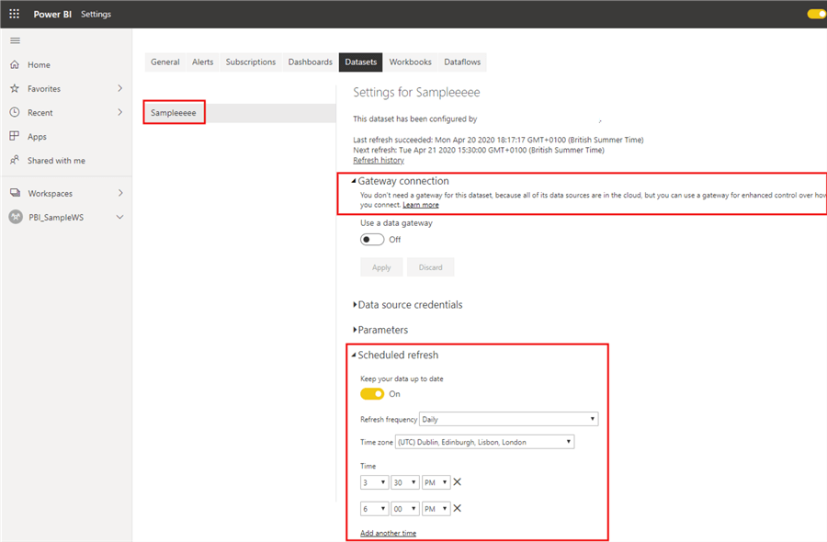The height and width of the screenshot is (542, 827).
Task: Open the minute dropdown showing 00
Action: 405,509
